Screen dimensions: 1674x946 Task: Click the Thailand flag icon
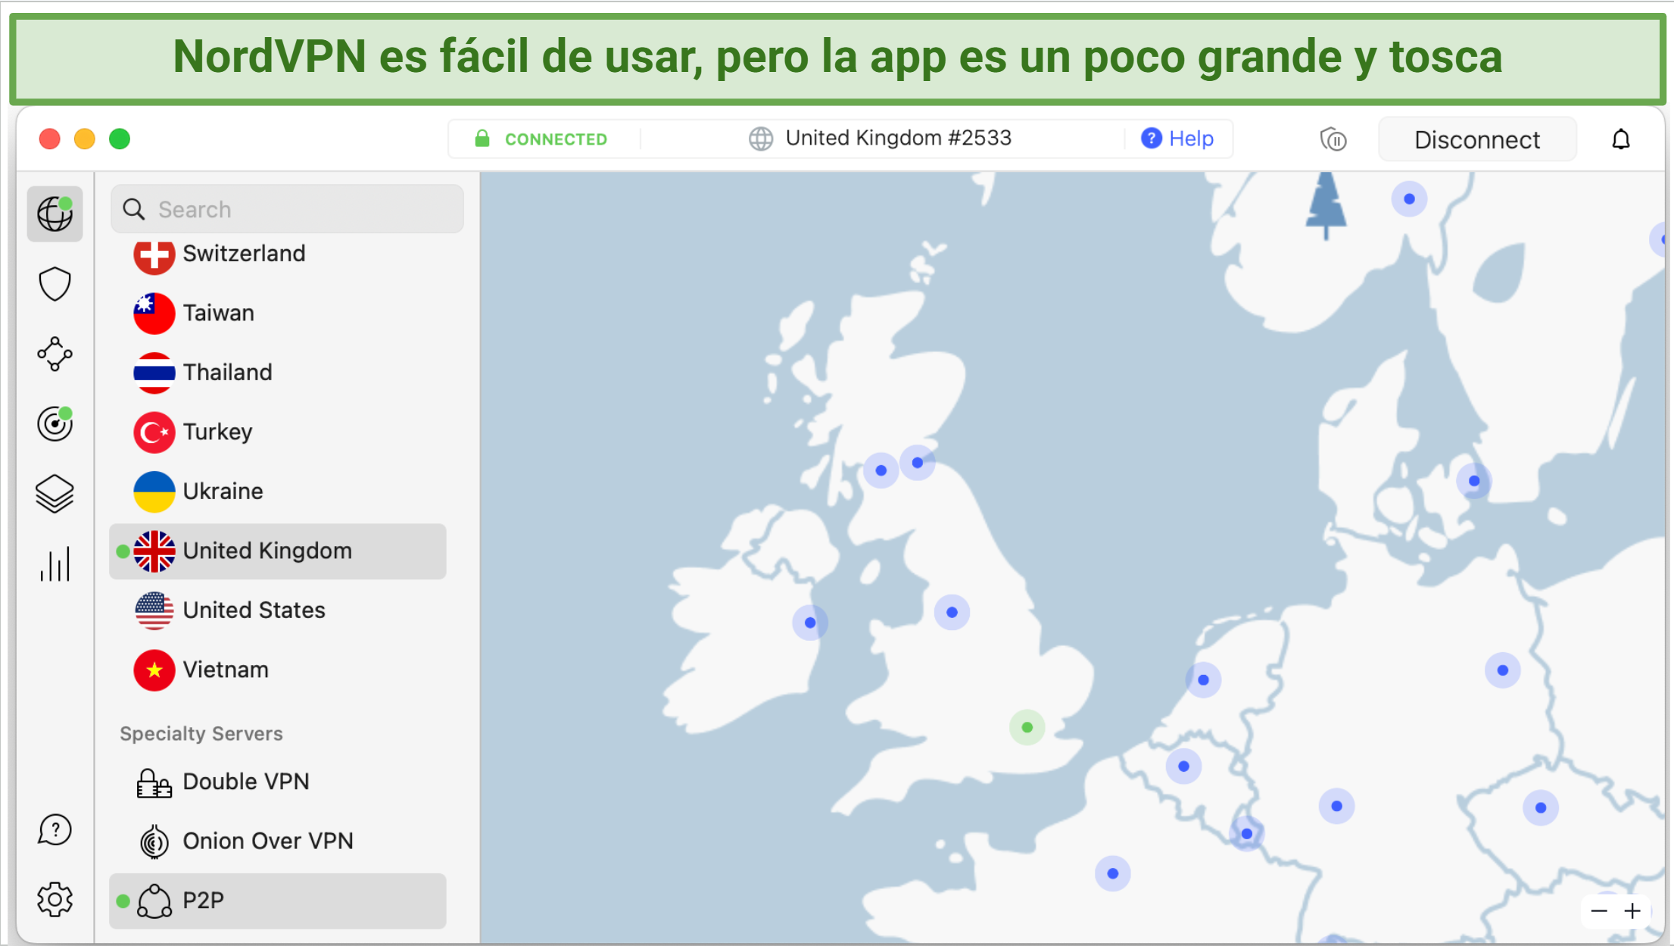pos(154,373)
